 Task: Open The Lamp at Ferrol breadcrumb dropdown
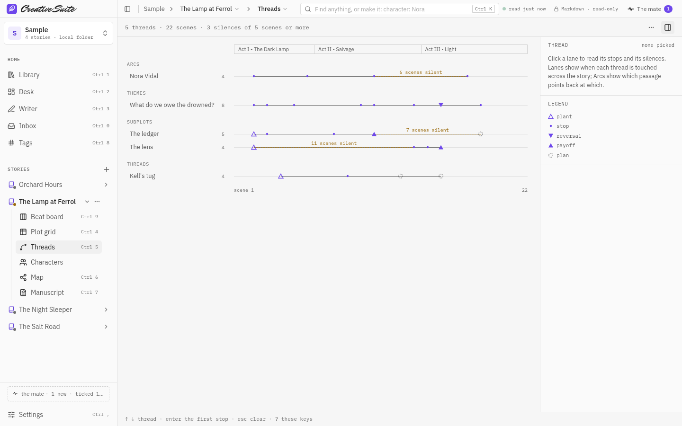coord(209,9)
